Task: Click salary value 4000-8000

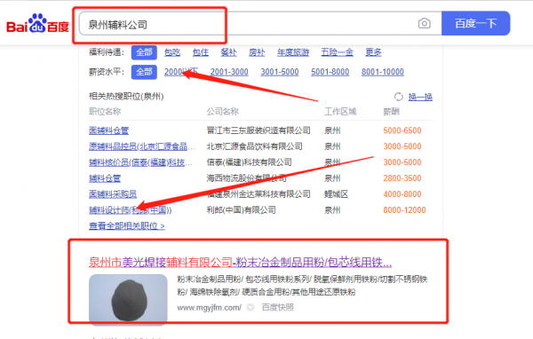Action: [x=402, y=194]
